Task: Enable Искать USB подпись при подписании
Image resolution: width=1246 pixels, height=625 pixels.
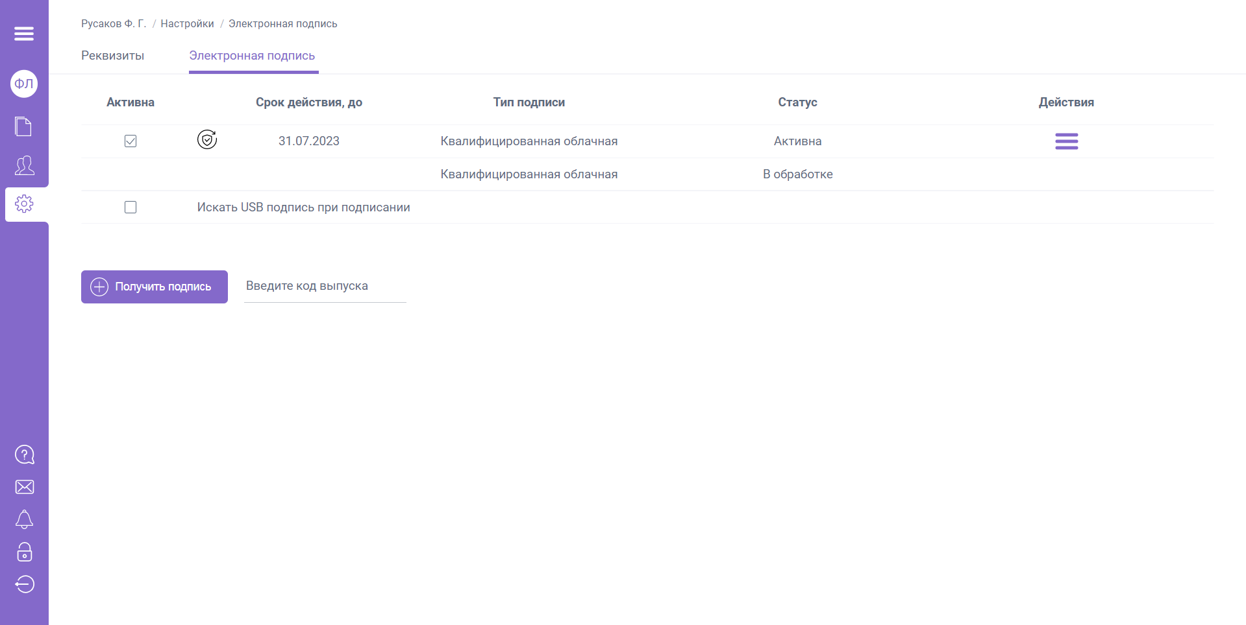Action: click(x=131, y=207)
